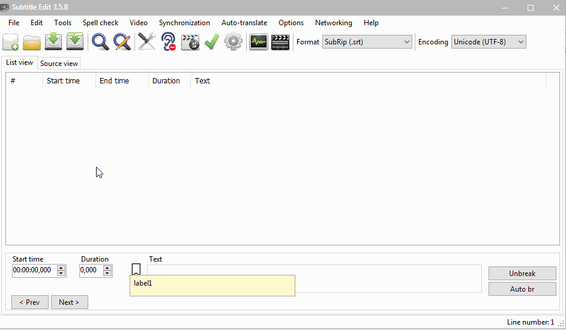Viewport: 566px width, 330px height.
Task: Click the Text column header
Action: pyautogui.click(x=368, y=81)
